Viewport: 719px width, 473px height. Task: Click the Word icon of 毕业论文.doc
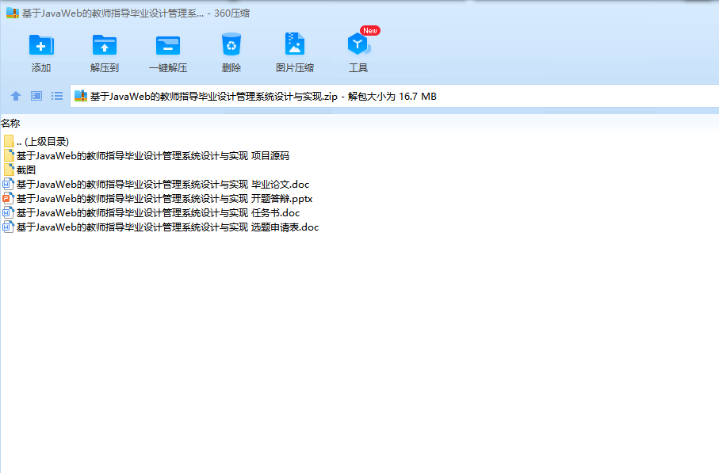point(8,185)
